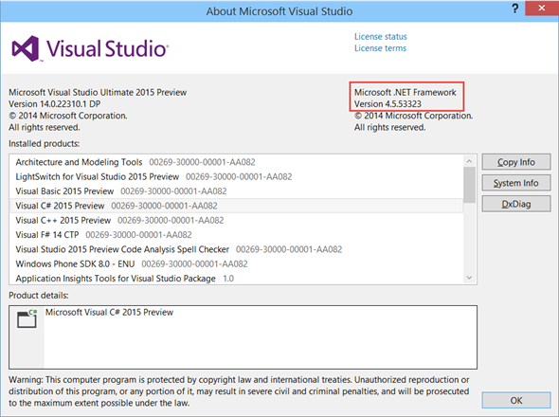Select Visual C# 2015 Preview row
The height and width of the screenshot is (417, 559).
click(236, 206)
